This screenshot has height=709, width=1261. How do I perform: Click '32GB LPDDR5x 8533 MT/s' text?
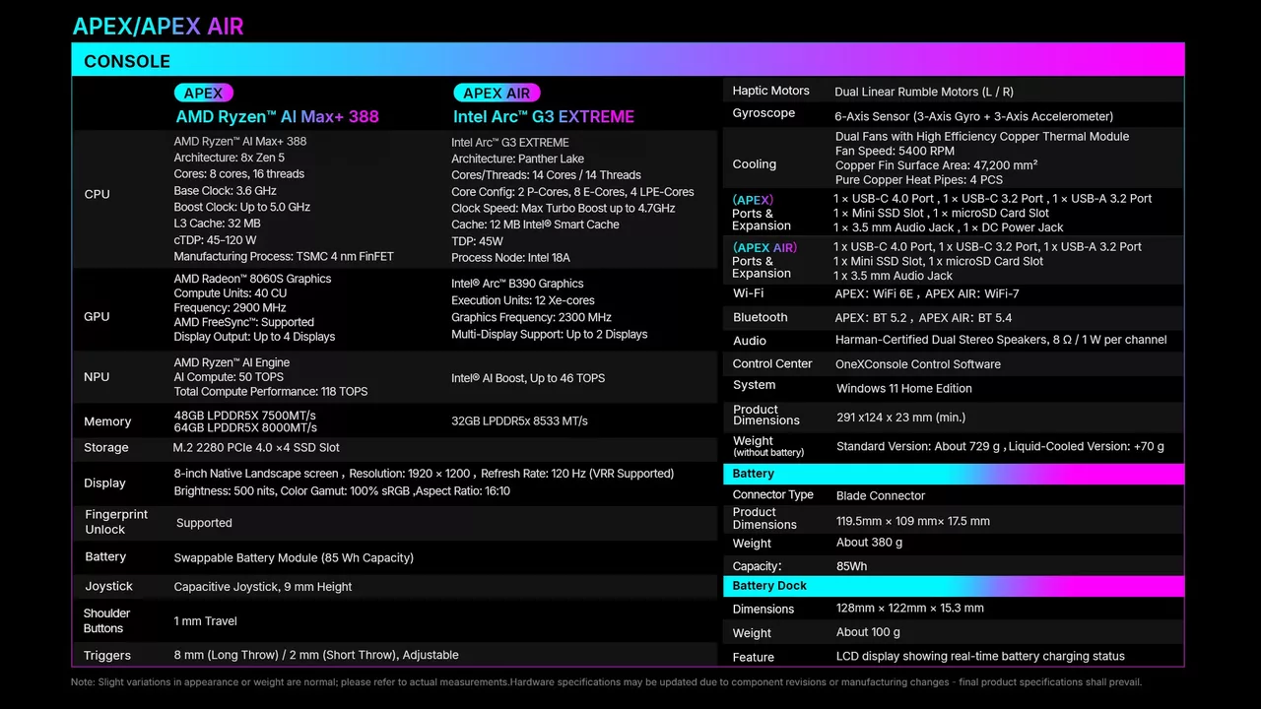(x=519, y=420)
